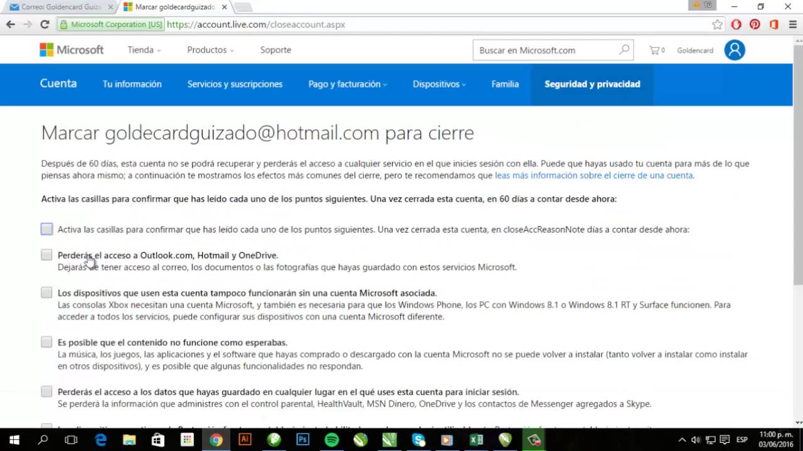Click the Microsoft Corporation security badge
The height and width of the screenshot is (451, 803).
pos(110,24)
